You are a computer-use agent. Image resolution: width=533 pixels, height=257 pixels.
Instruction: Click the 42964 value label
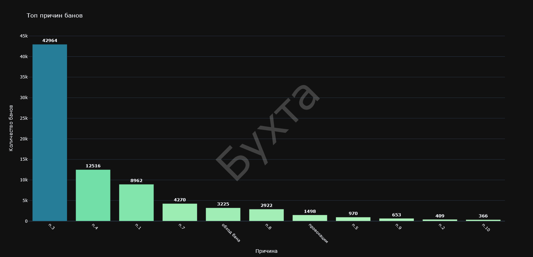click(50, 41)
